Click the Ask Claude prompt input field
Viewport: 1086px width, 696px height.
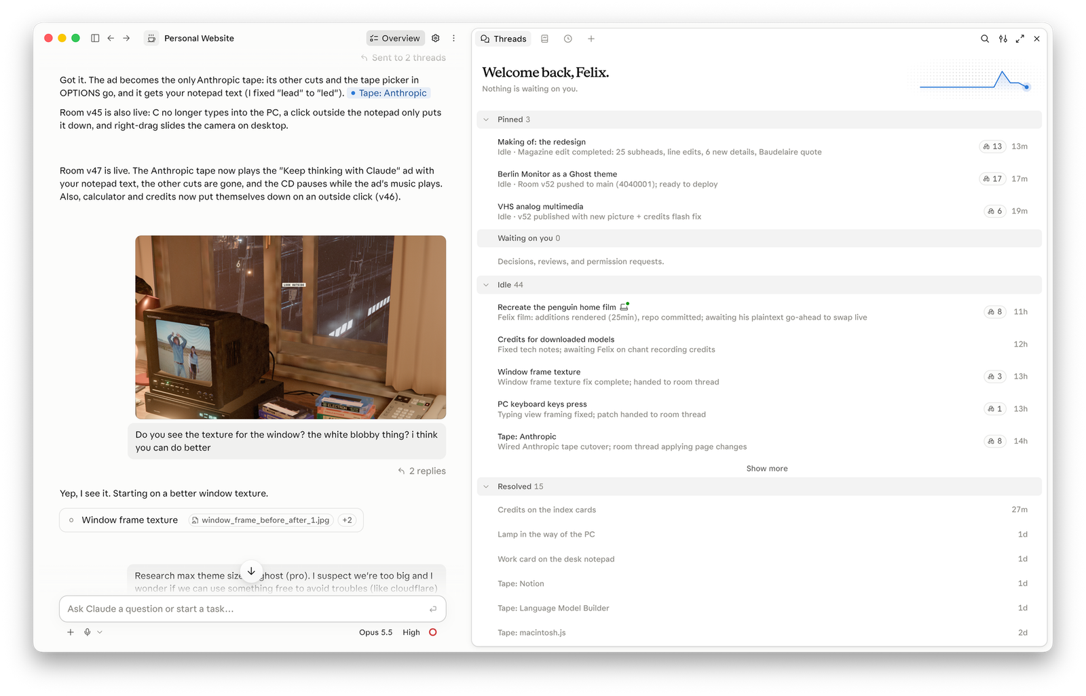click(252, 609)
